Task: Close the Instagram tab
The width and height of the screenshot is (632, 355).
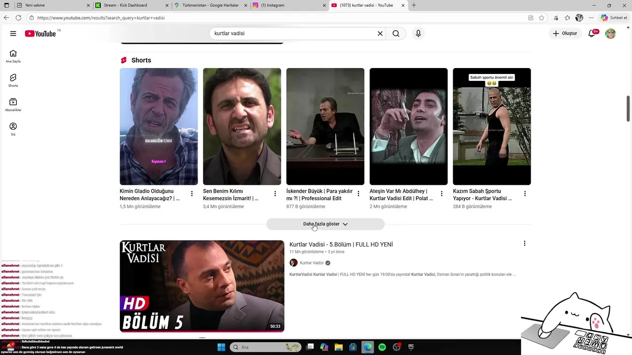Action: click(x=324, y=5)
